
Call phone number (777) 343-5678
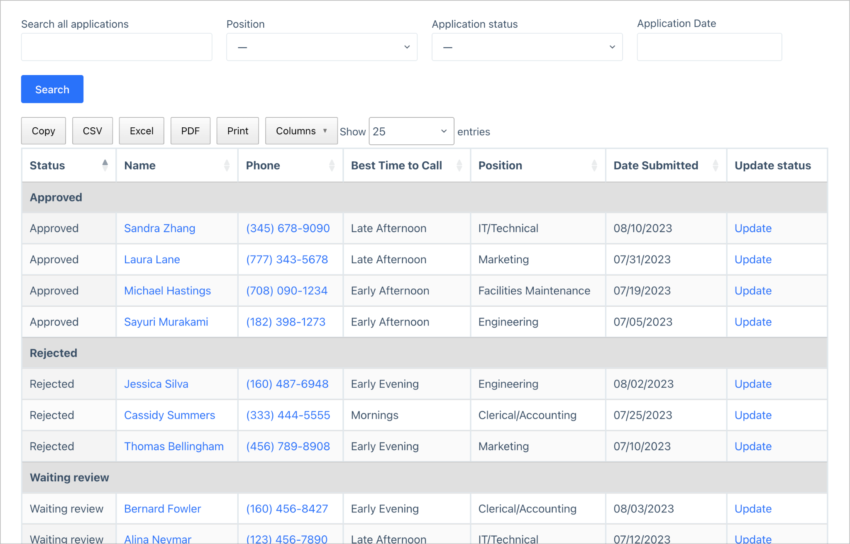[x=287, y=260]
